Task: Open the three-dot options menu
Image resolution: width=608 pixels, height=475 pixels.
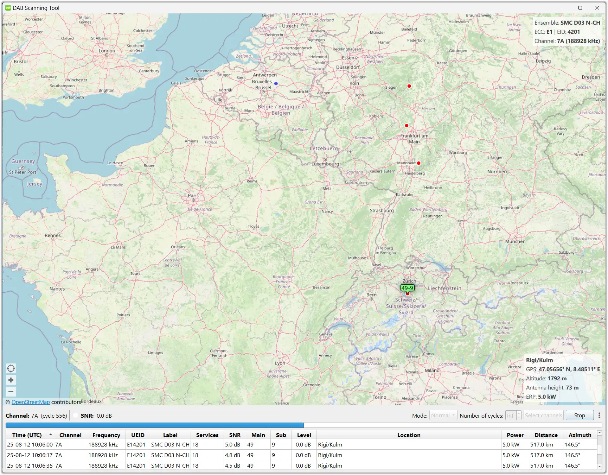Action: point(599,416)
